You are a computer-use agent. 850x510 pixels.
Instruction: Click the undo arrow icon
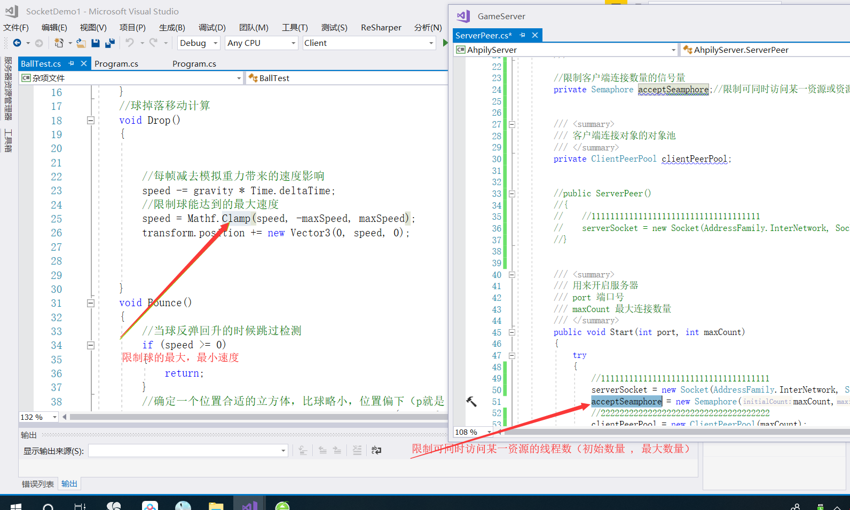coord(130,42)
